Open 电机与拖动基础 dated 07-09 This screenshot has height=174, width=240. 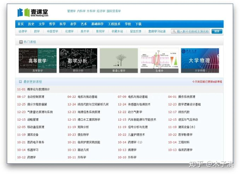[138, 97]
